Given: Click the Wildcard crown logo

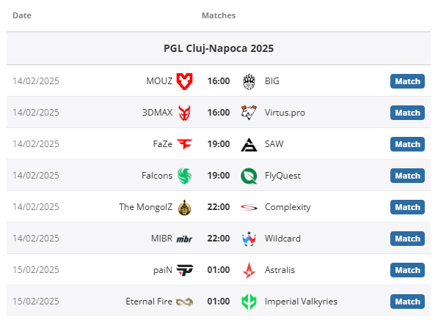Looking at the screenshot, I should click(x=249, y=239).
